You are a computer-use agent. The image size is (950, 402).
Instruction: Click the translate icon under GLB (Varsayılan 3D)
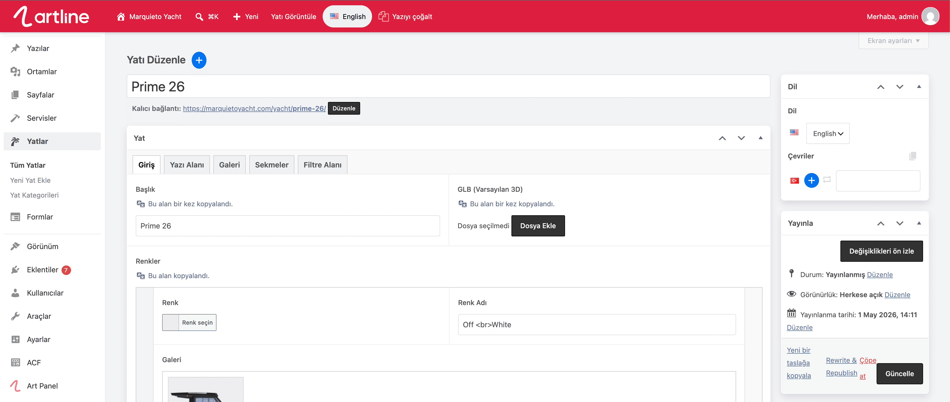(x=463, y=204)
